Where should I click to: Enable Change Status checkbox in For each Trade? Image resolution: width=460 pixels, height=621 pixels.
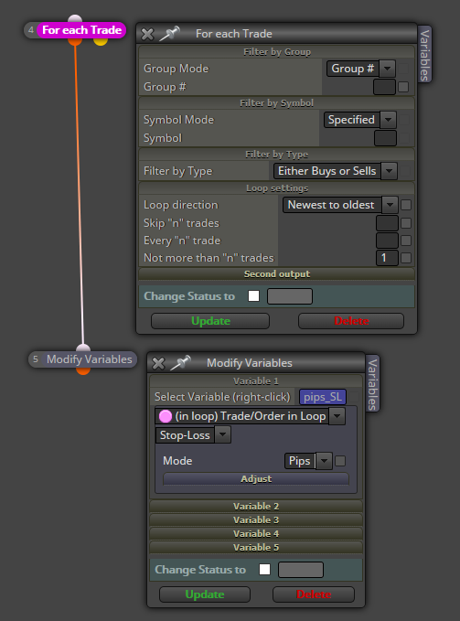(x=253, y=295)
